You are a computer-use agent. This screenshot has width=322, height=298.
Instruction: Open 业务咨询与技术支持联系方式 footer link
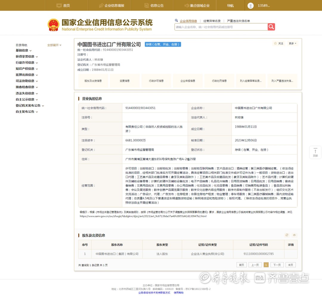pyautogui.click(x=154, y=293)
